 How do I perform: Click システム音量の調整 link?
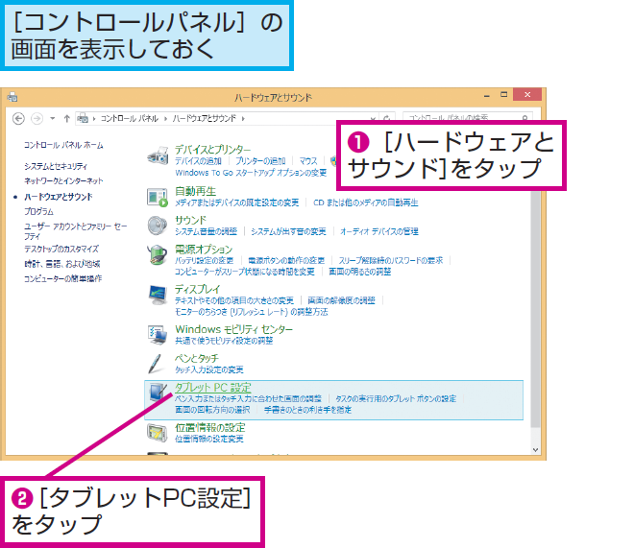click(x=206, y=231)
